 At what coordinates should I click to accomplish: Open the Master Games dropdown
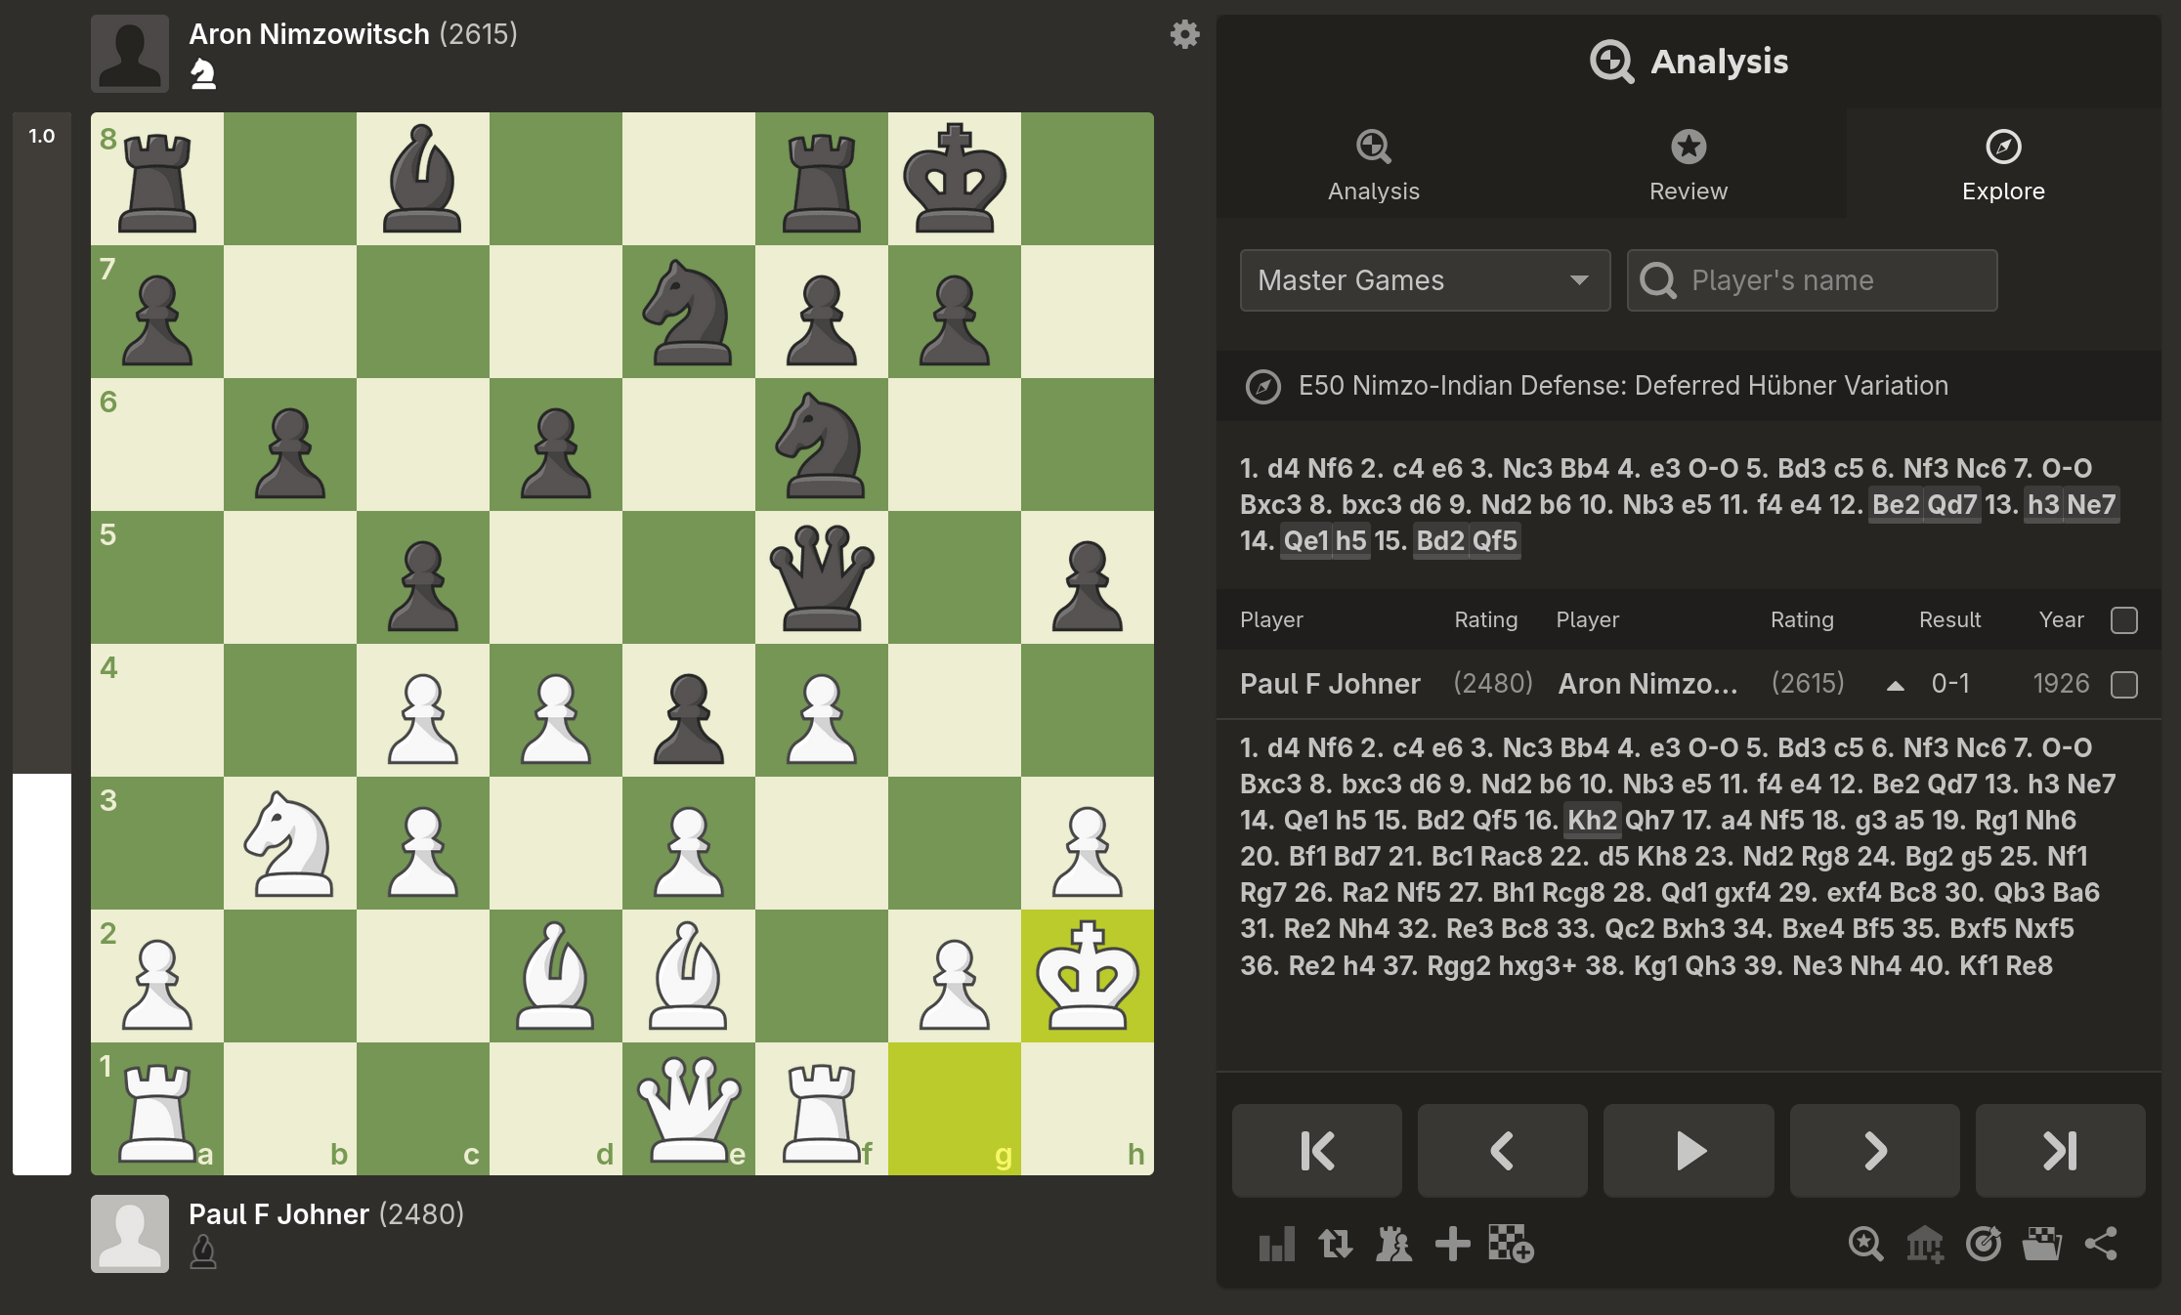tap(1425, 280)
